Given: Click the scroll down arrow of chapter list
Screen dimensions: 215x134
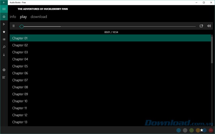Looking at the screenshot, I should [212, 125].
